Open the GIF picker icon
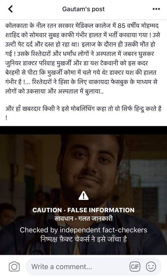The width and height of the screenshot is (167, 277). (x=135, y=266)
